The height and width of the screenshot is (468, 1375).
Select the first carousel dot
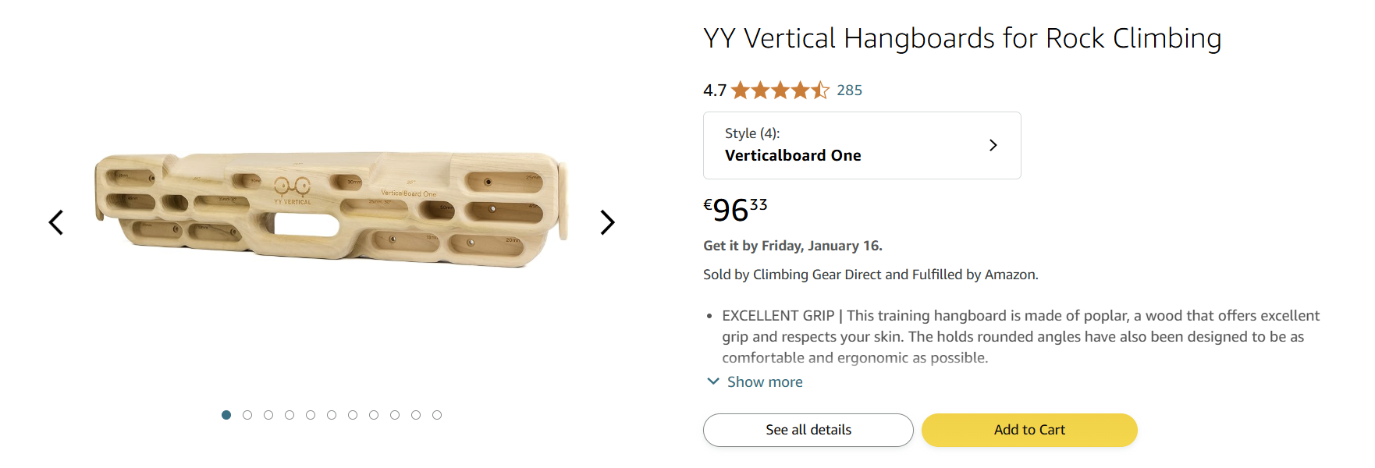click(226, 415)
